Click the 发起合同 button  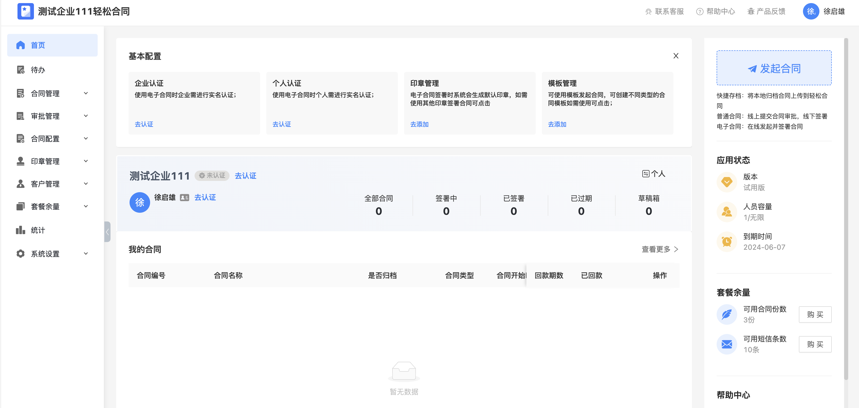[x=774, y=68]
